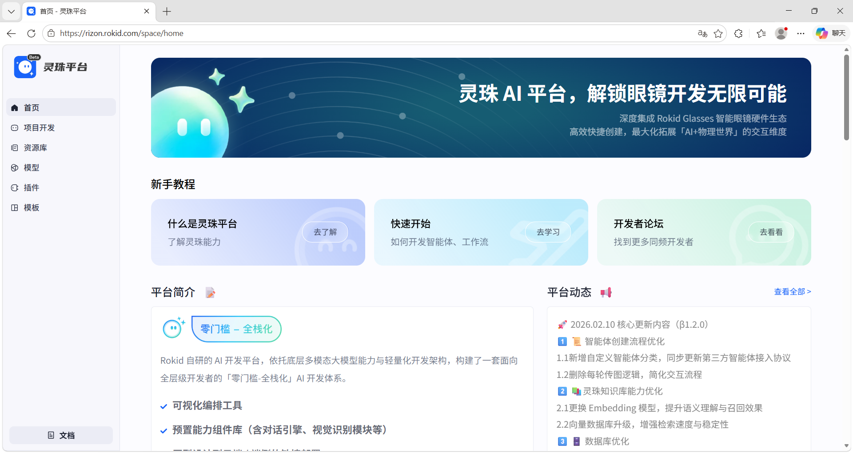Click the text 预置能力组件库
This screenshot has width=853, height=453.
point(207,430)
